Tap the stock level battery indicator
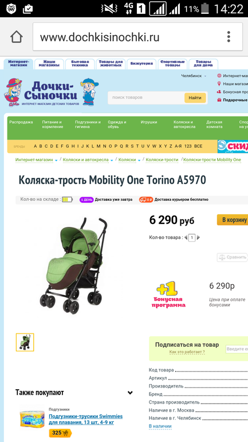Image resolution: width=248 pixels, height=442 pixels. coord(67,199)
